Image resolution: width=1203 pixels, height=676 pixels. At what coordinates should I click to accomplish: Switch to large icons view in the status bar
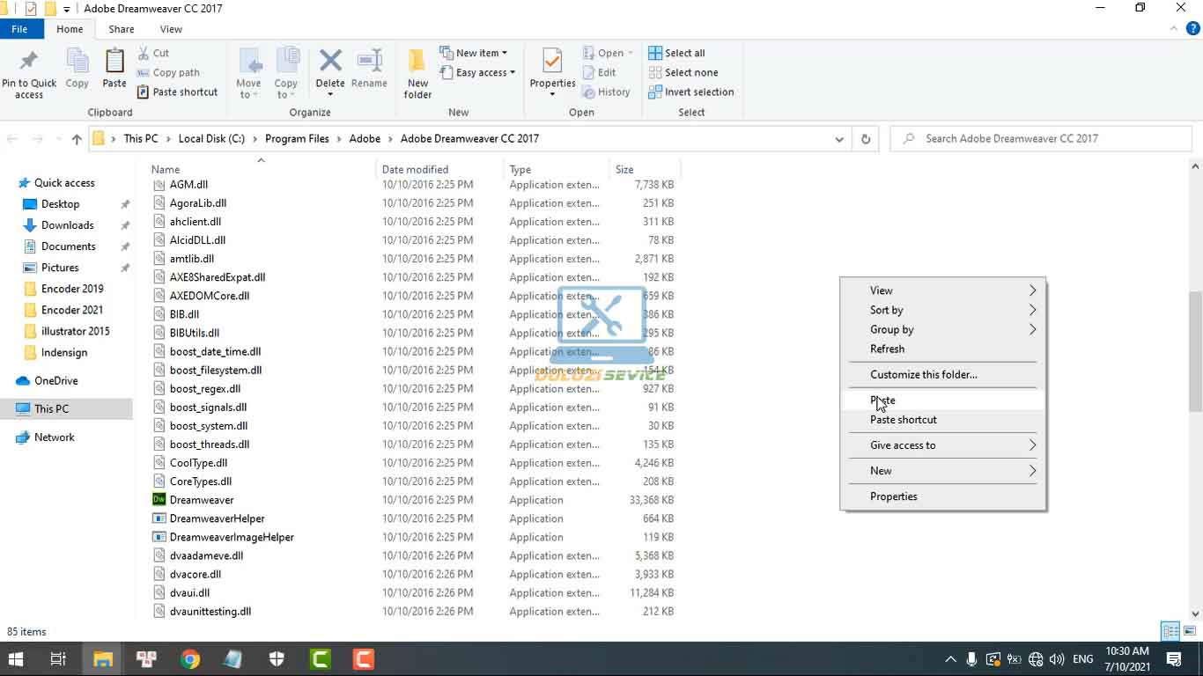pyautogui.click(x=1189, y=631)
